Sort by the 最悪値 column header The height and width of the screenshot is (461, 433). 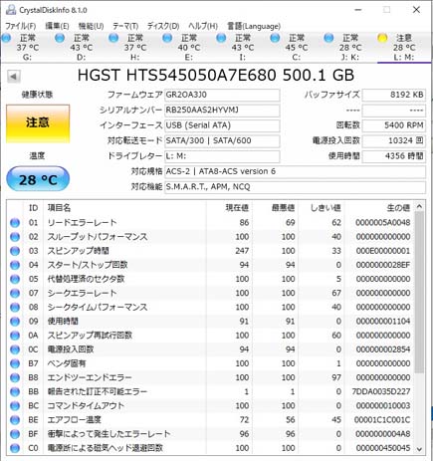[276, 208]
